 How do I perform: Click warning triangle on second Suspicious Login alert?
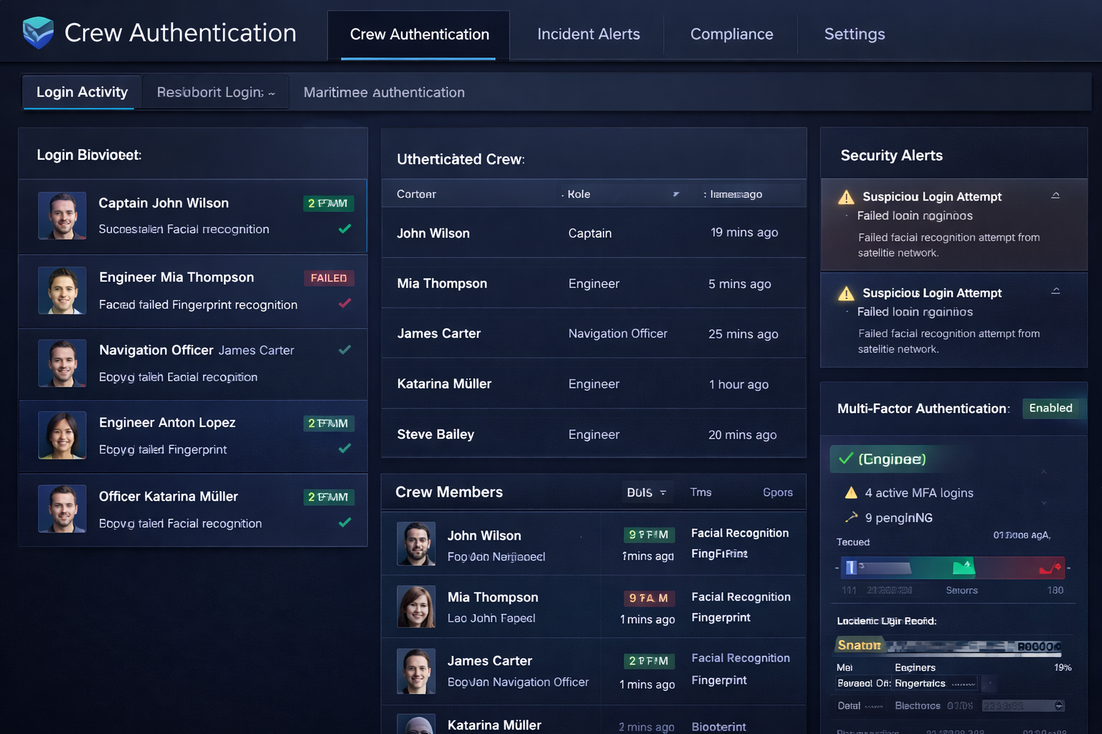pyautogui.click(x=847, y=293)
